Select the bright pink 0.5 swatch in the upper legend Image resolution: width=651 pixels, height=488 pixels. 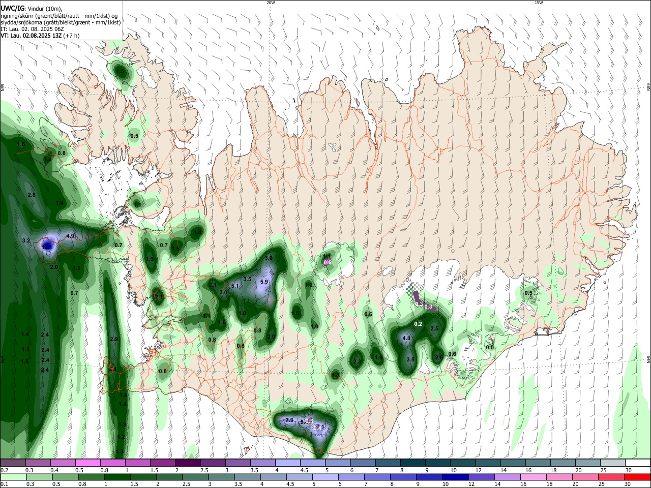(87, 463)
